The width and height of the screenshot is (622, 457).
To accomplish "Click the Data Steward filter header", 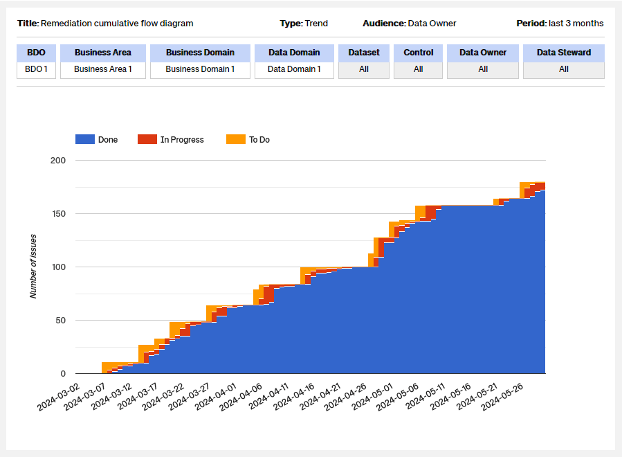I will pyautogui.click(x=564, y=53).
